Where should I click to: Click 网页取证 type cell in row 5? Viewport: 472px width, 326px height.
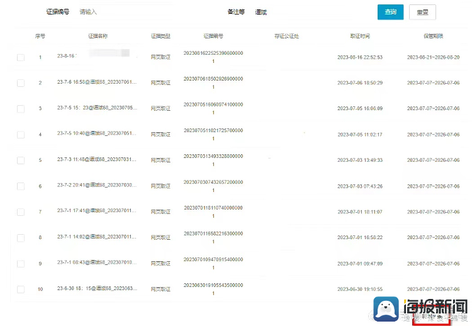pos(160,160)
